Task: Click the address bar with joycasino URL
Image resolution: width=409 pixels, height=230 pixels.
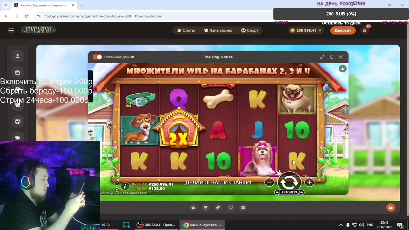Action: (x=103, y=16)
